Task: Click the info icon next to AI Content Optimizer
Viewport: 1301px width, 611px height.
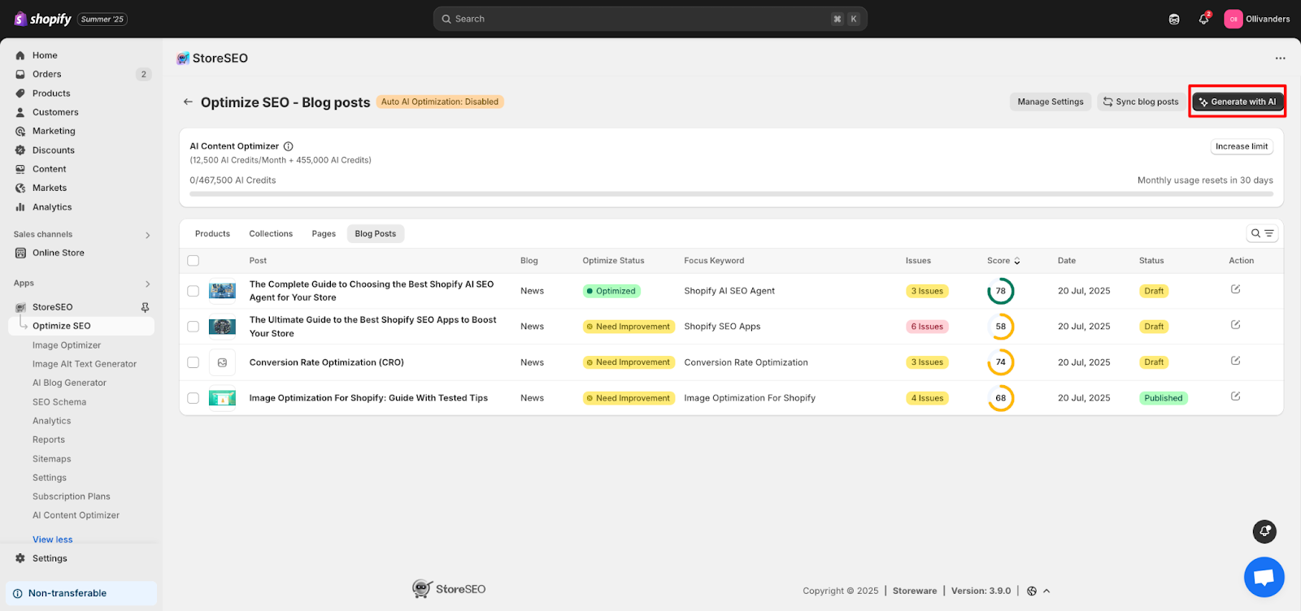Action: click(x=288, y=146)
